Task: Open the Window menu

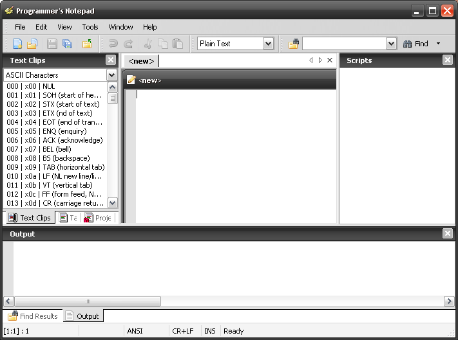Action: 120,27
